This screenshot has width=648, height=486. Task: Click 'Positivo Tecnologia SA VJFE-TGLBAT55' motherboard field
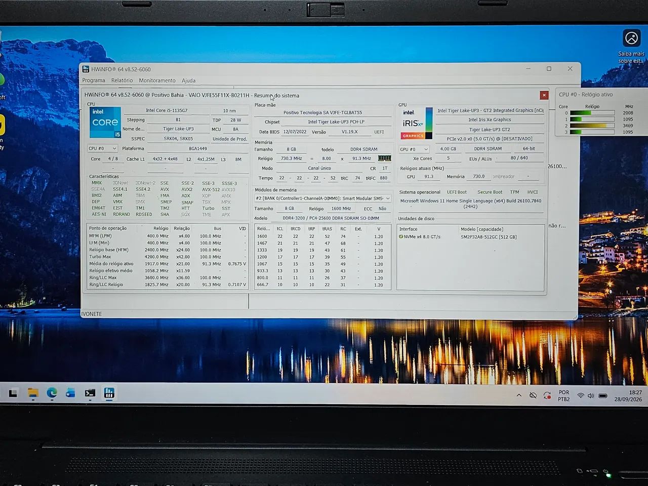(x=322, y=112)
